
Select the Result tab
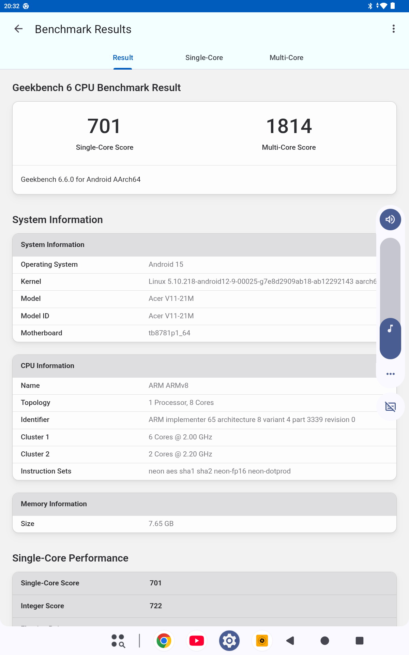[x=123, y=58]
